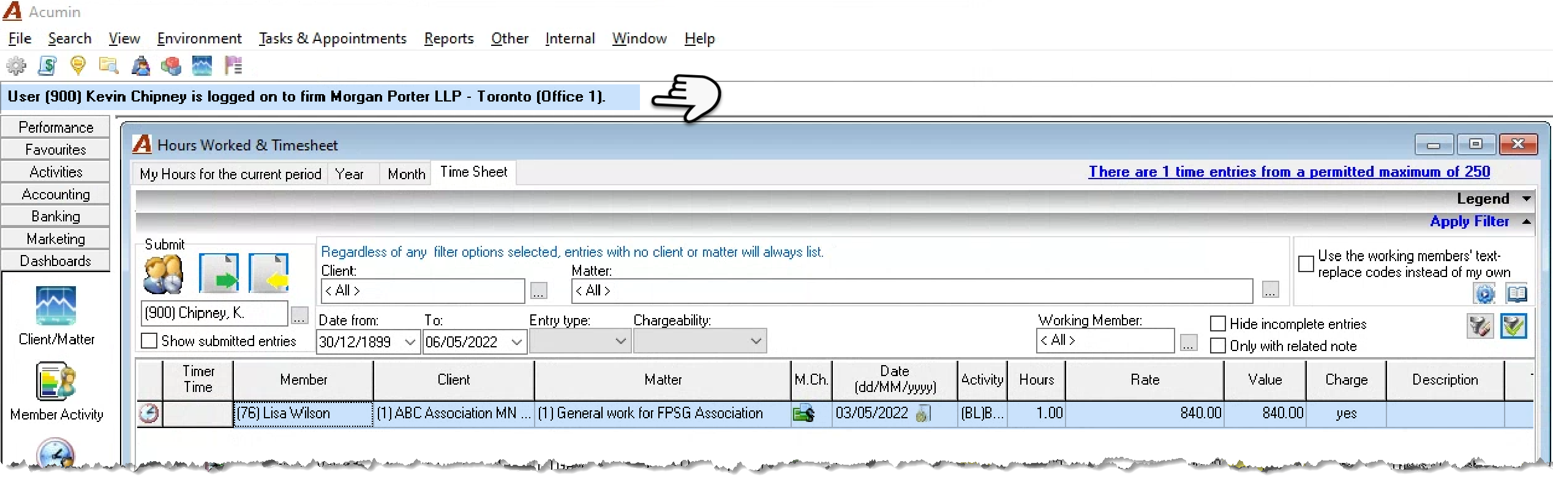Click the gear settings icon in the main toolbar
Viewport: 1553px width, 477px height.
[16, 65]
